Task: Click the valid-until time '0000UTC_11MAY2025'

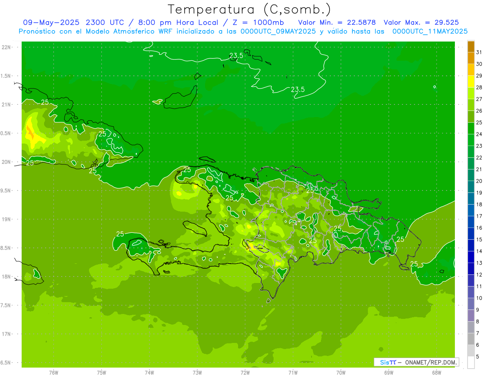Action: coord(430,31)
